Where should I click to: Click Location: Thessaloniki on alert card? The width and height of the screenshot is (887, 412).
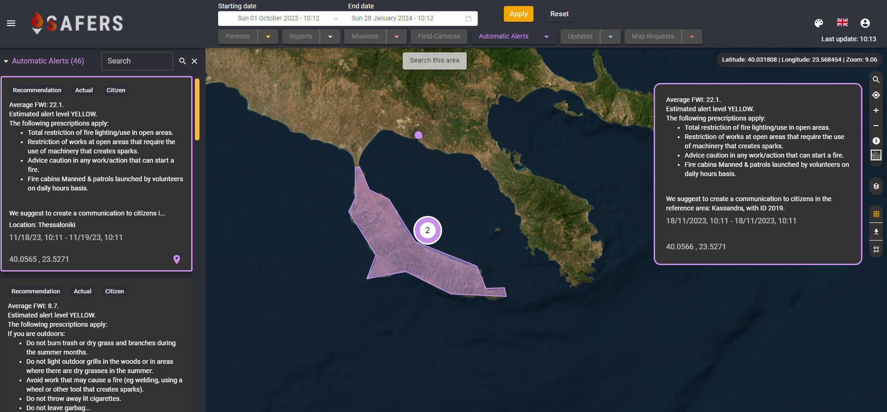point(42,225)
